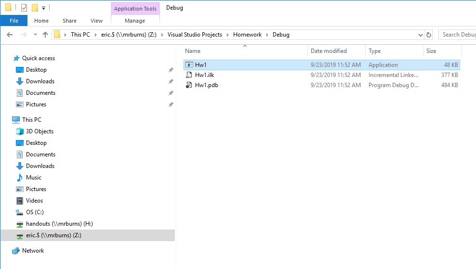
Task: Go up one folder level
Action: click(x=45, y=35)
